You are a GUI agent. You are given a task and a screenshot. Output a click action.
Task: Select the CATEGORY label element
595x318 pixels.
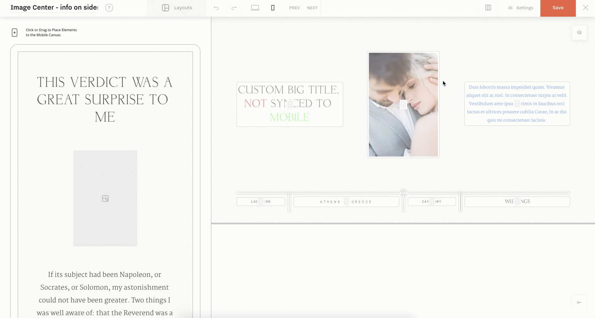pos(432,202)
